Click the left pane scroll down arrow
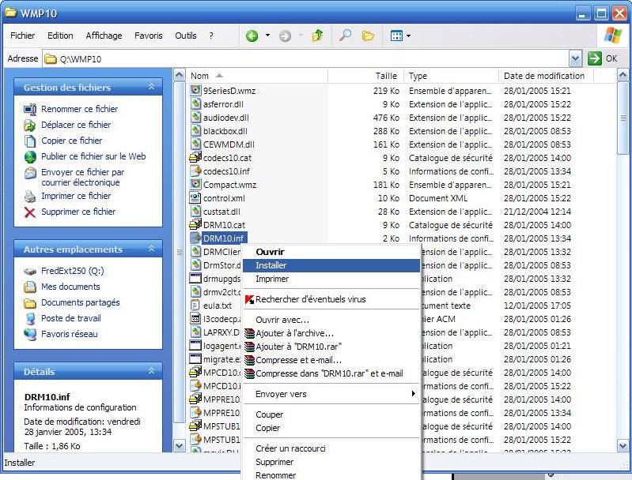The image size is (632, 480). pos(179,445)
